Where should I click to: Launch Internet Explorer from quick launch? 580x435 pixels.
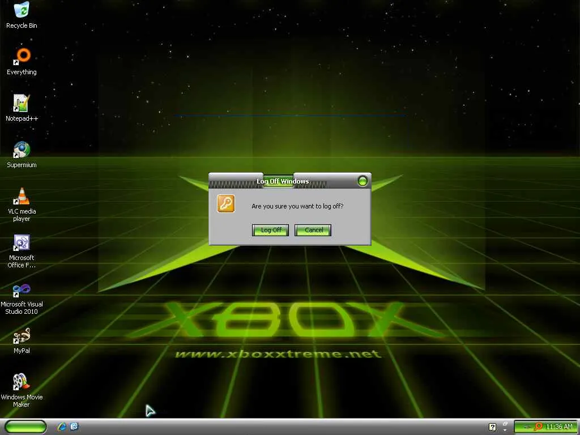(62, 427)
